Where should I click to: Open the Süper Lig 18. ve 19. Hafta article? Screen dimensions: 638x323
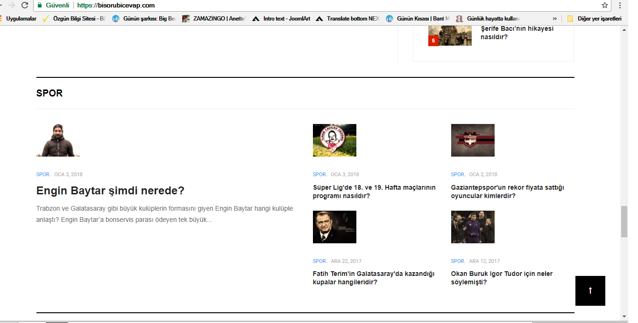coord(374,192)
